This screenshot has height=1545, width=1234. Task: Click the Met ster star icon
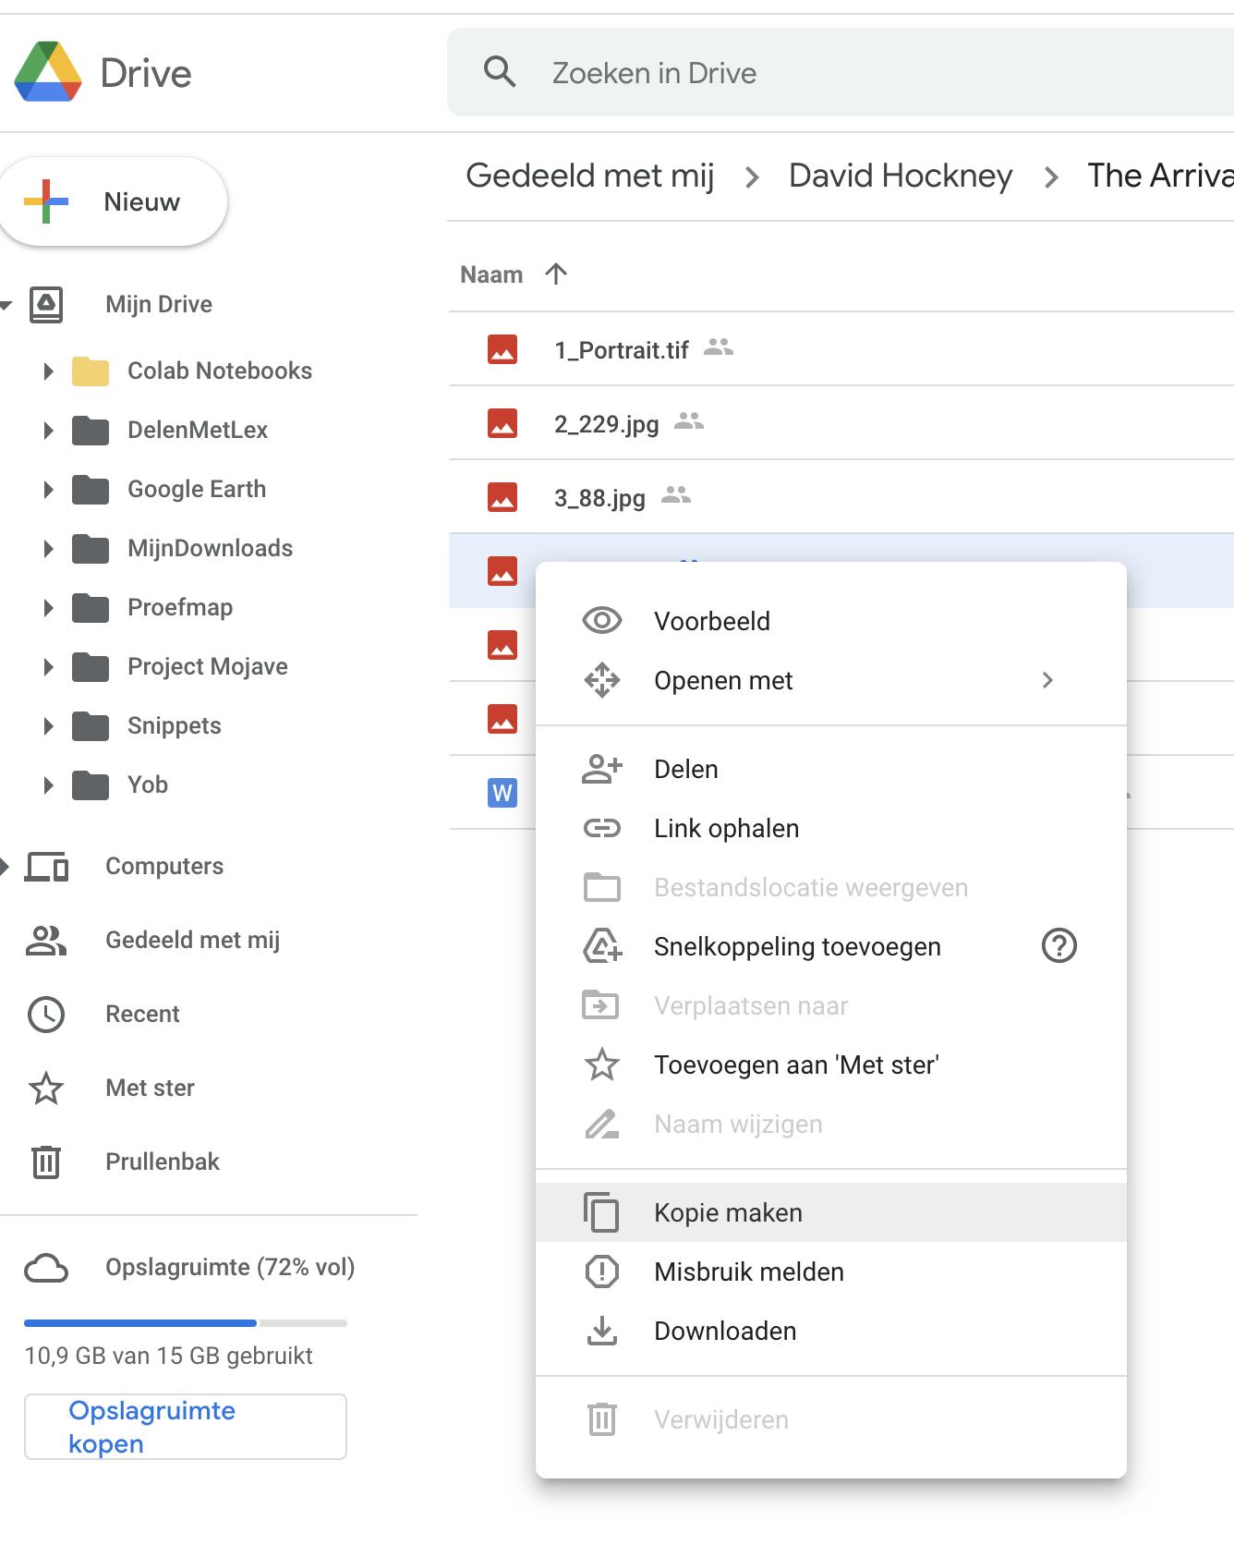tap(46, 1089)
